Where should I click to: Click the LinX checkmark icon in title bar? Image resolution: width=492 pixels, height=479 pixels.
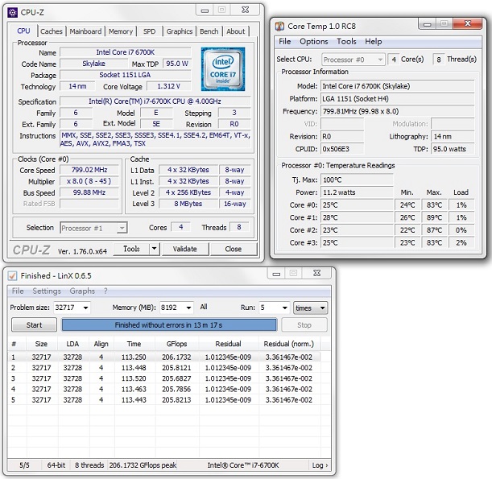pos(12,276)
